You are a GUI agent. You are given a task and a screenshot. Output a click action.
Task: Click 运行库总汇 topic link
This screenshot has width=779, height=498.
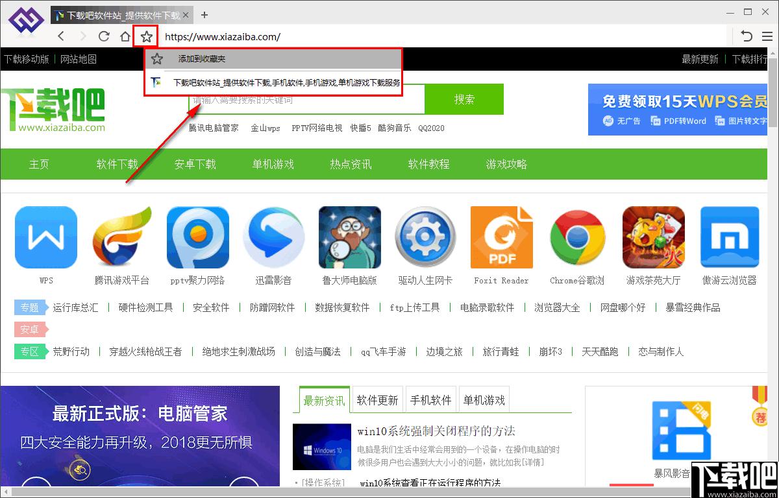(x=75, y=307)
